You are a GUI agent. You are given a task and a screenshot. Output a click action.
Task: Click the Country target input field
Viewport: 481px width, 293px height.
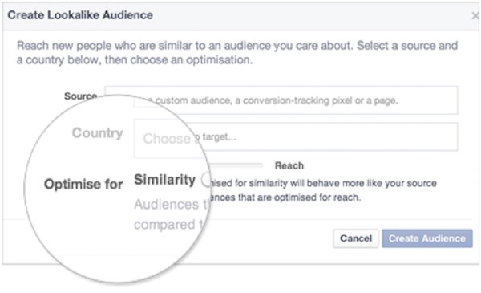pos(296,136)
